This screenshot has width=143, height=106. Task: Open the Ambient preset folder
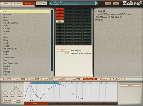[x=8, y=14]
